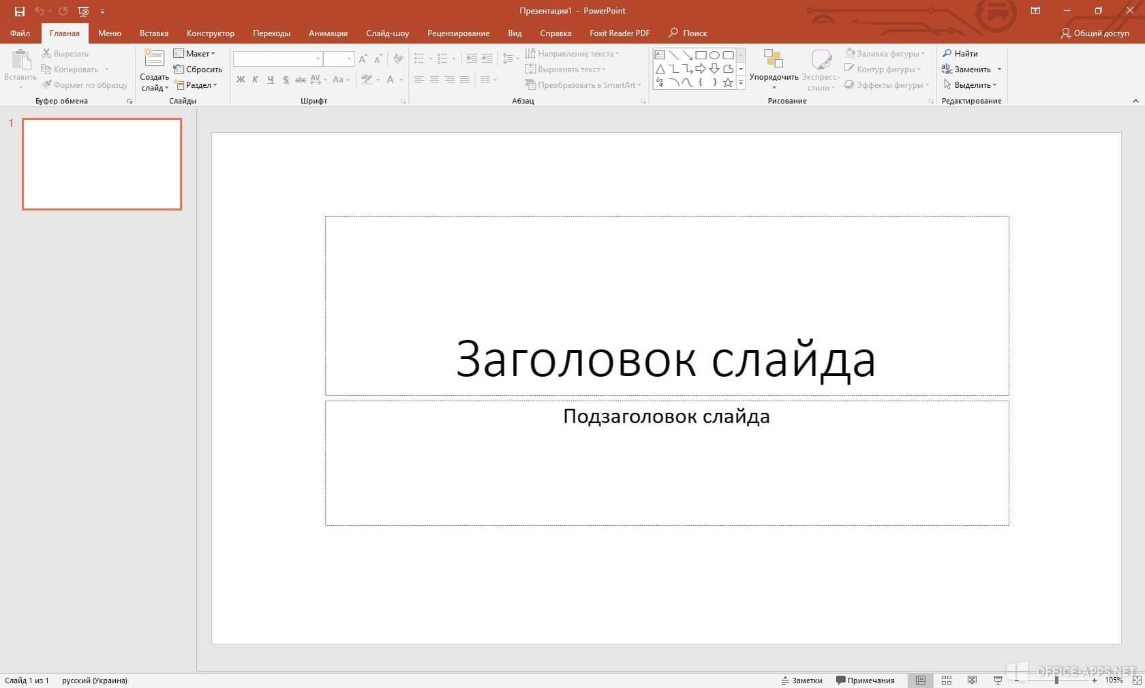1145x688 pixels.
Task: Toggle bold formatting (Ж)
Action: (x=241, y=80)
